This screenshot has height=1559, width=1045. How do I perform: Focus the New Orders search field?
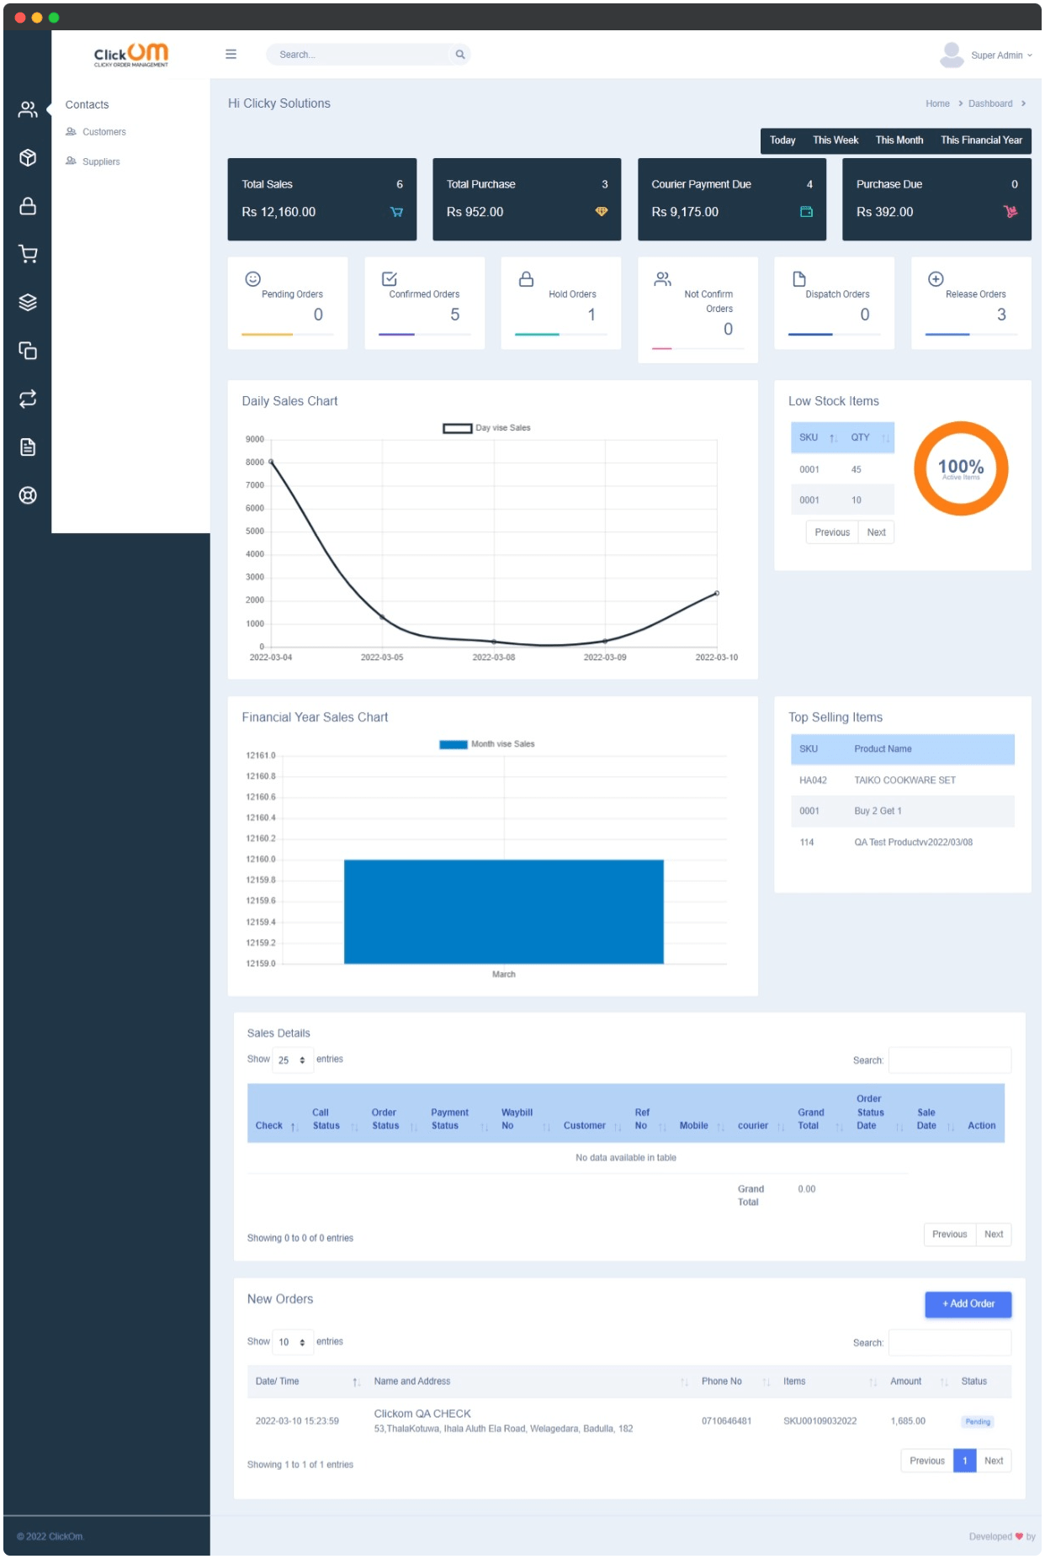tap(950, 1343)
